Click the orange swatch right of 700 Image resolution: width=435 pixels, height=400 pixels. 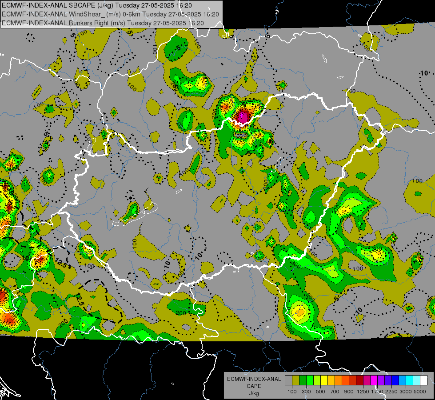(339, 380)
